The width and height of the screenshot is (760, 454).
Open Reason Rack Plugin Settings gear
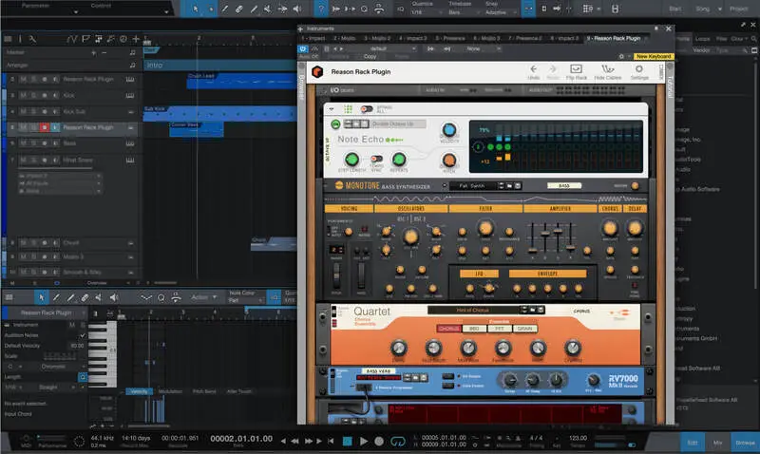click(x=639, y=69)
